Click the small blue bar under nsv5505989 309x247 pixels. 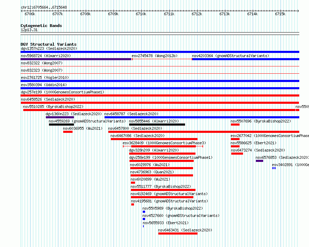[x=144, y=212]
